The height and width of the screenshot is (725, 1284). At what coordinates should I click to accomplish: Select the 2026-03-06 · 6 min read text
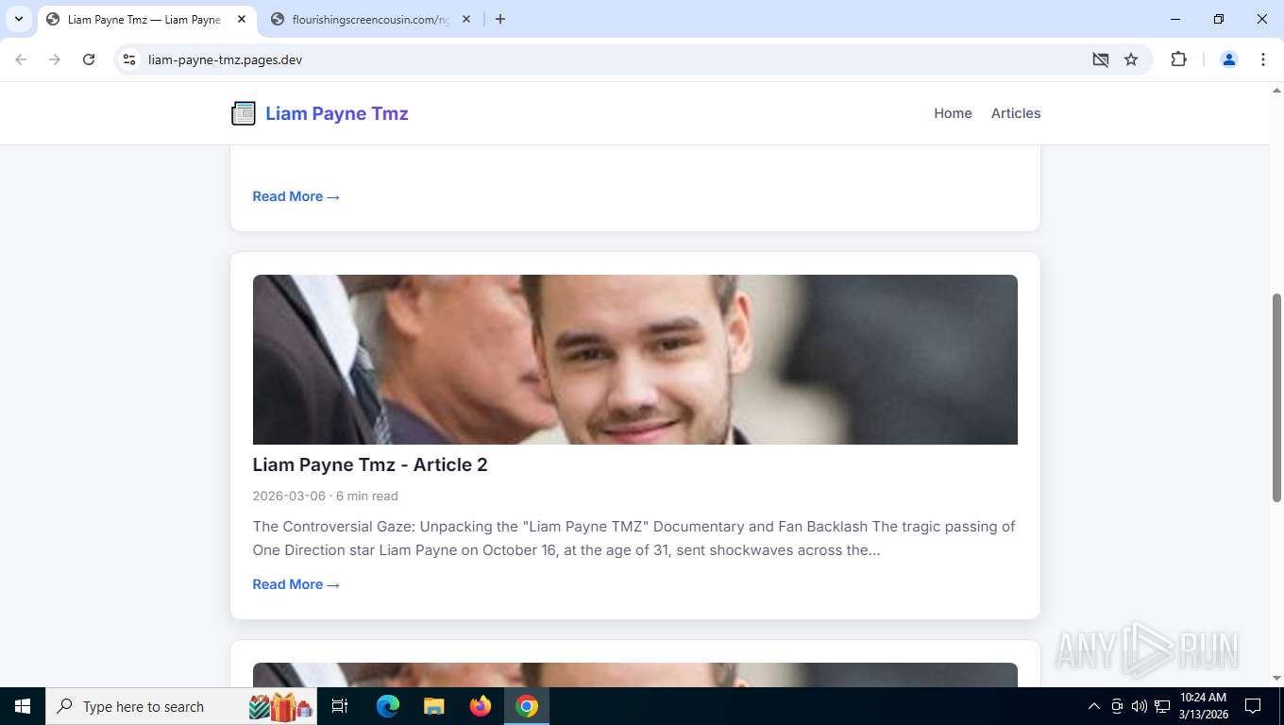click(325, 496)
